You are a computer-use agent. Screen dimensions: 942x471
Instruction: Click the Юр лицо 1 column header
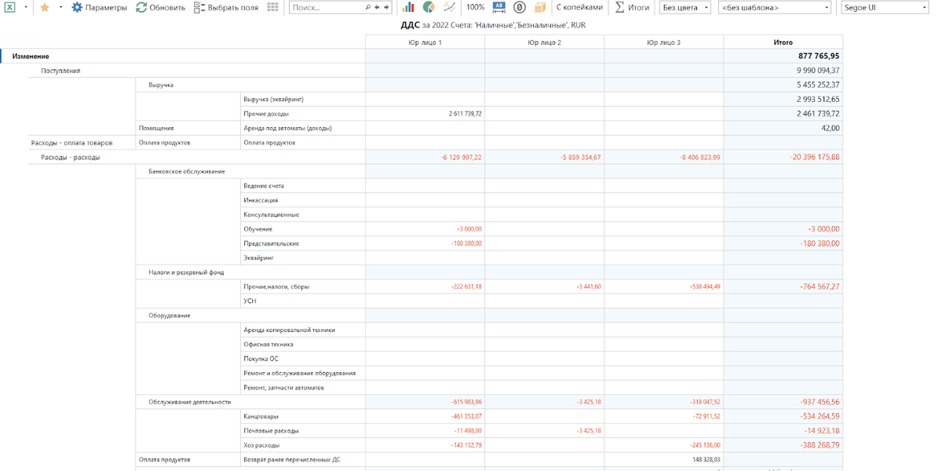coord(425,42)
